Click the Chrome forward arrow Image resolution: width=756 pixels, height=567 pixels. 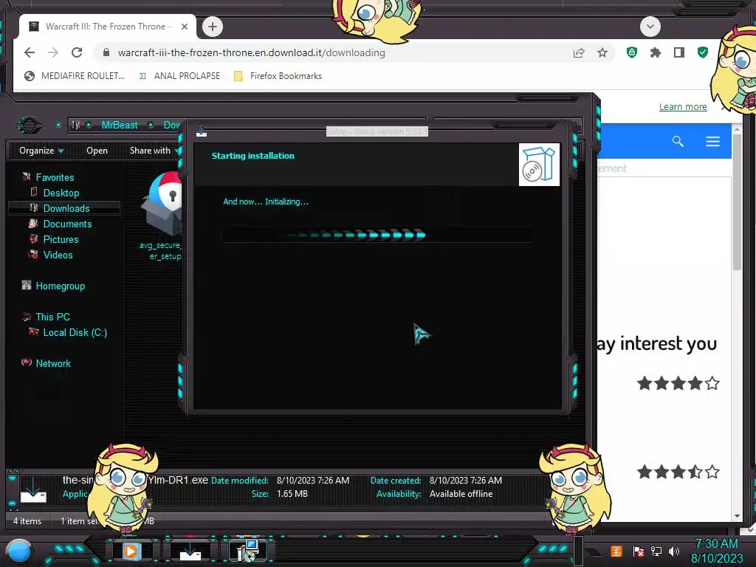click(53, 52)
